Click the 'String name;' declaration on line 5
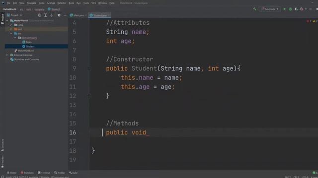 pyautogui.click(x=128, y=32)
